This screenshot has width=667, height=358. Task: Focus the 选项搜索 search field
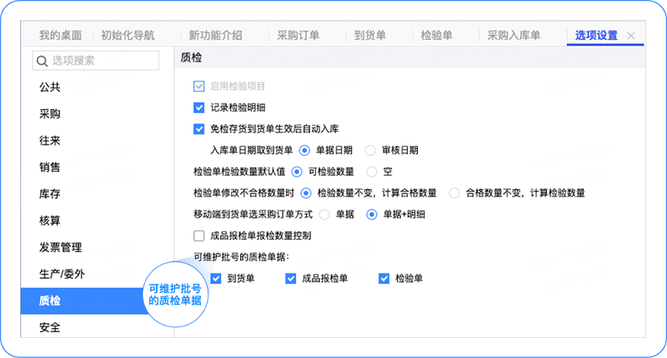point(96,60)
